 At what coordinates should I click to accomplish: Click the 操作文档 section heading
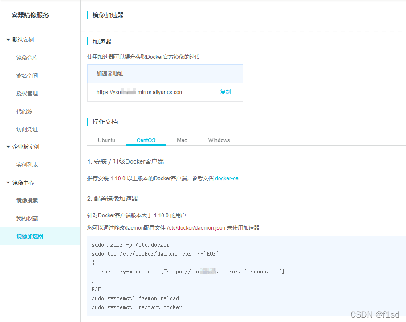(105, 122)
